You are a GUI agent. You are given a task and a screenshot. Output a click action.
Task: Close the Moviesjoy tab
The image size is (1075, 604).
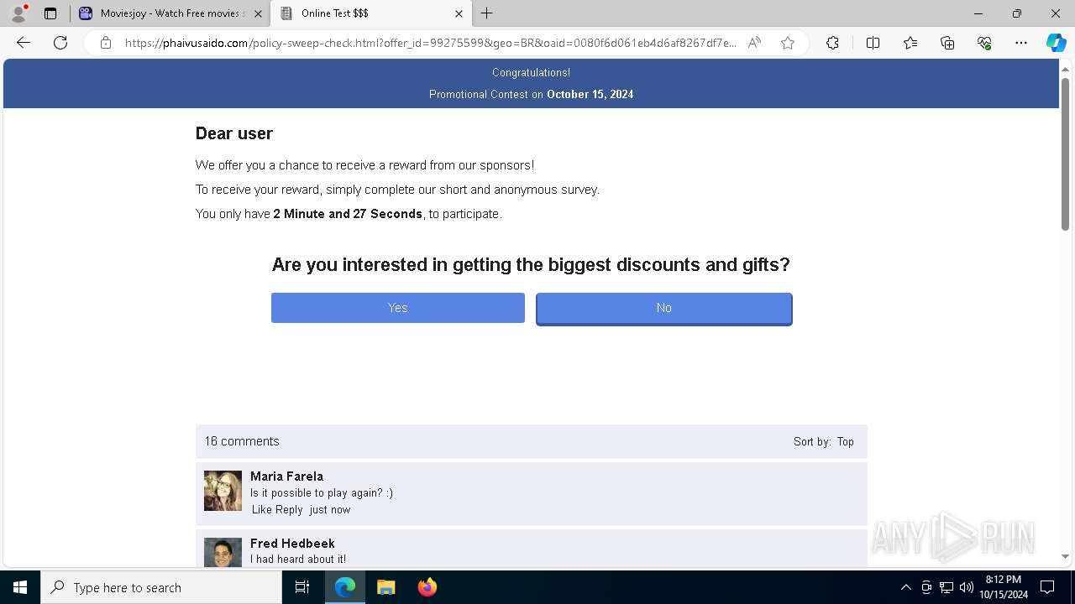pyautogui.click(x=258, y=13)
